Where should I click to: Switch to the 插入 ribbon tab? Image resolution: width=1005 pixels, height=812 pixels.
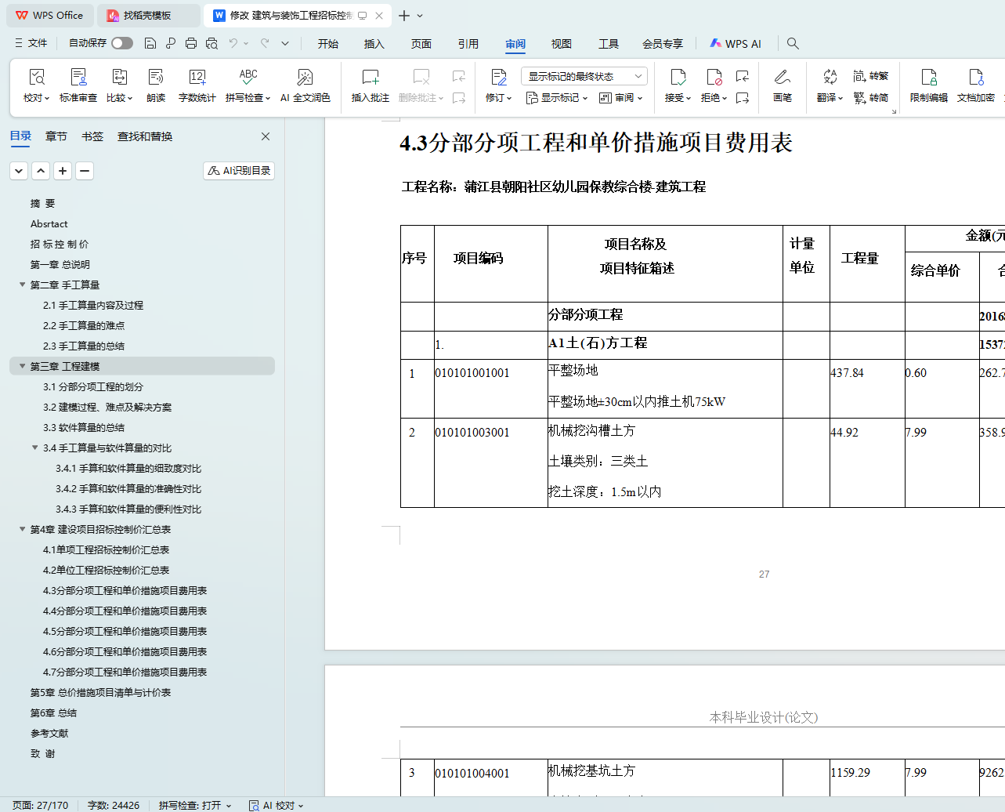point(374,44)
